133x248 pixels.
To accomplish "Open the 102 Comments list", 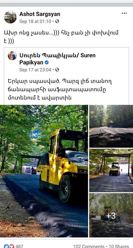I will 89,246.
